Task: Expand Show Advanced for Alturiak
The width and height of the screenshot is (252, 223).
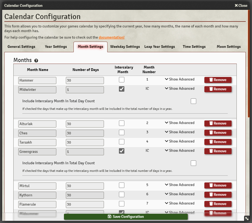Action: coord(180,123)
